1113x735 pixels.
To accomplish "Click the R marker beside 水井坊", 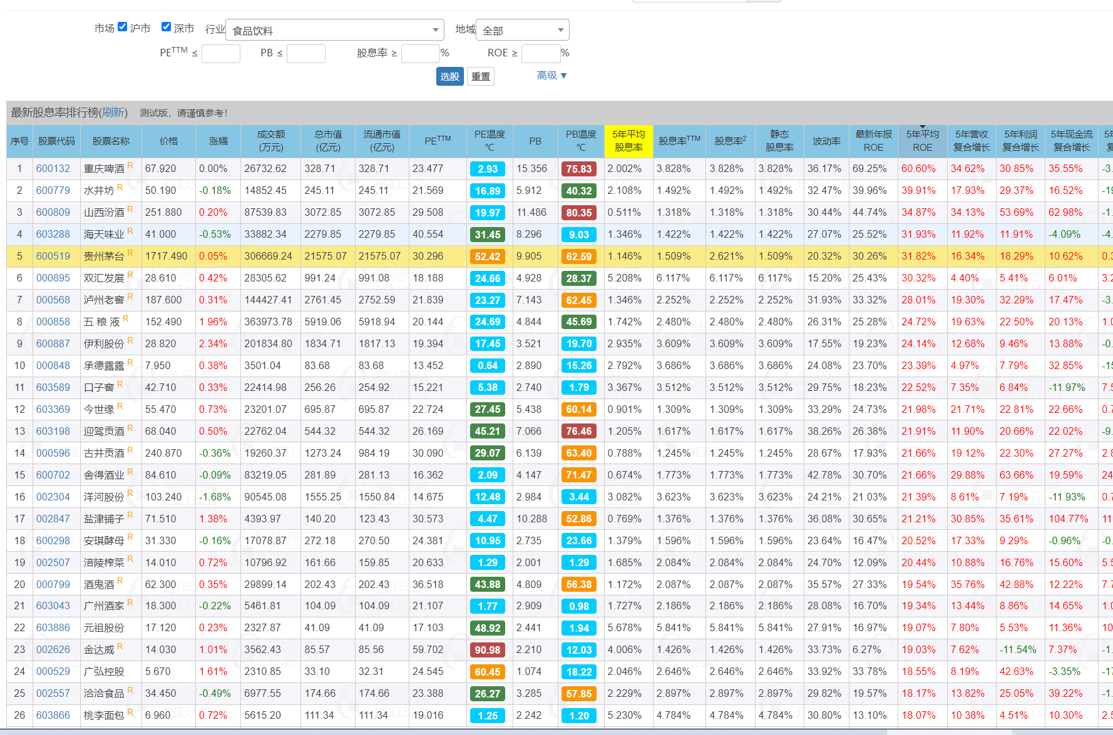I will (120, 187).
